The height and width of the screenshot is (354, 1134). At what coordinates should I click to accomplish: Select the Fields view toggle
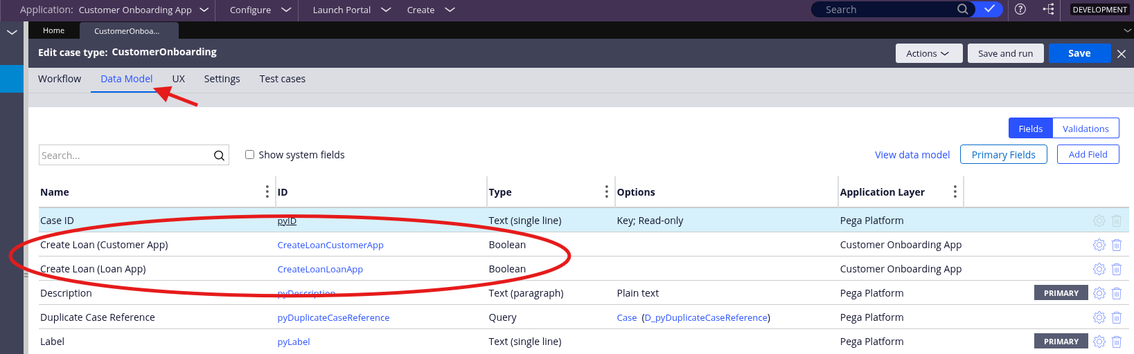[x=1030, y=129]
